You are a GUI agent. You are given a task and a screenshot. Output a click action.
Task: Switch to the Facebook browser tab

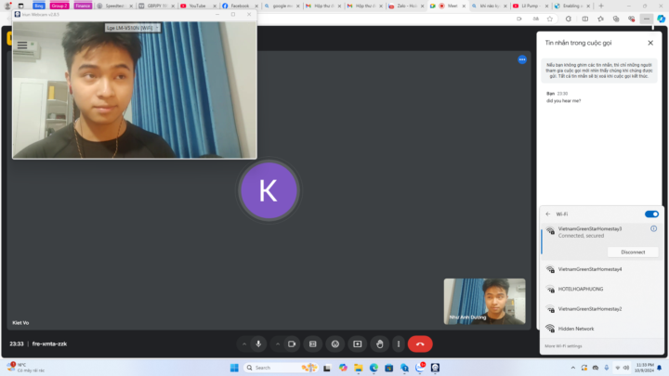pyautogui.click(x=240, y=6)
